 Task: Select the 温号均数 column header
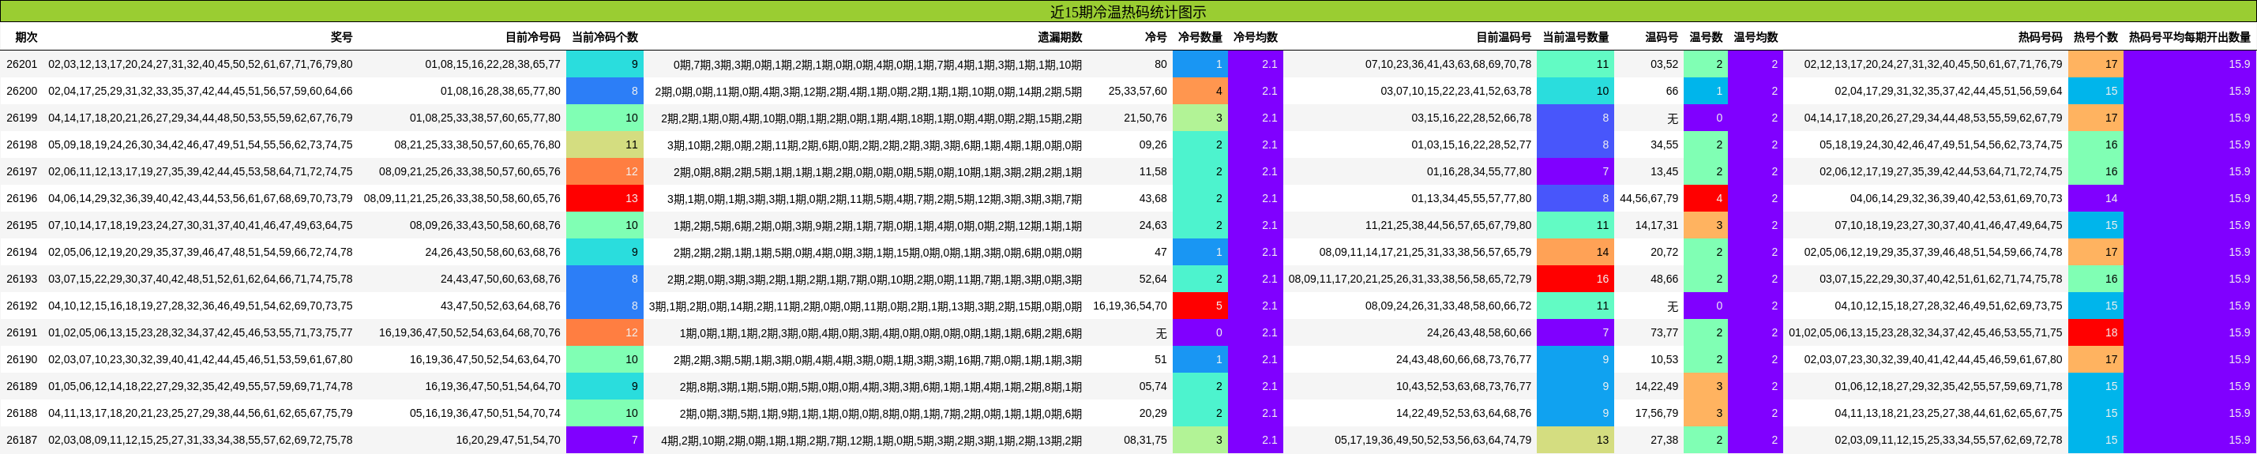[1756, 38]
